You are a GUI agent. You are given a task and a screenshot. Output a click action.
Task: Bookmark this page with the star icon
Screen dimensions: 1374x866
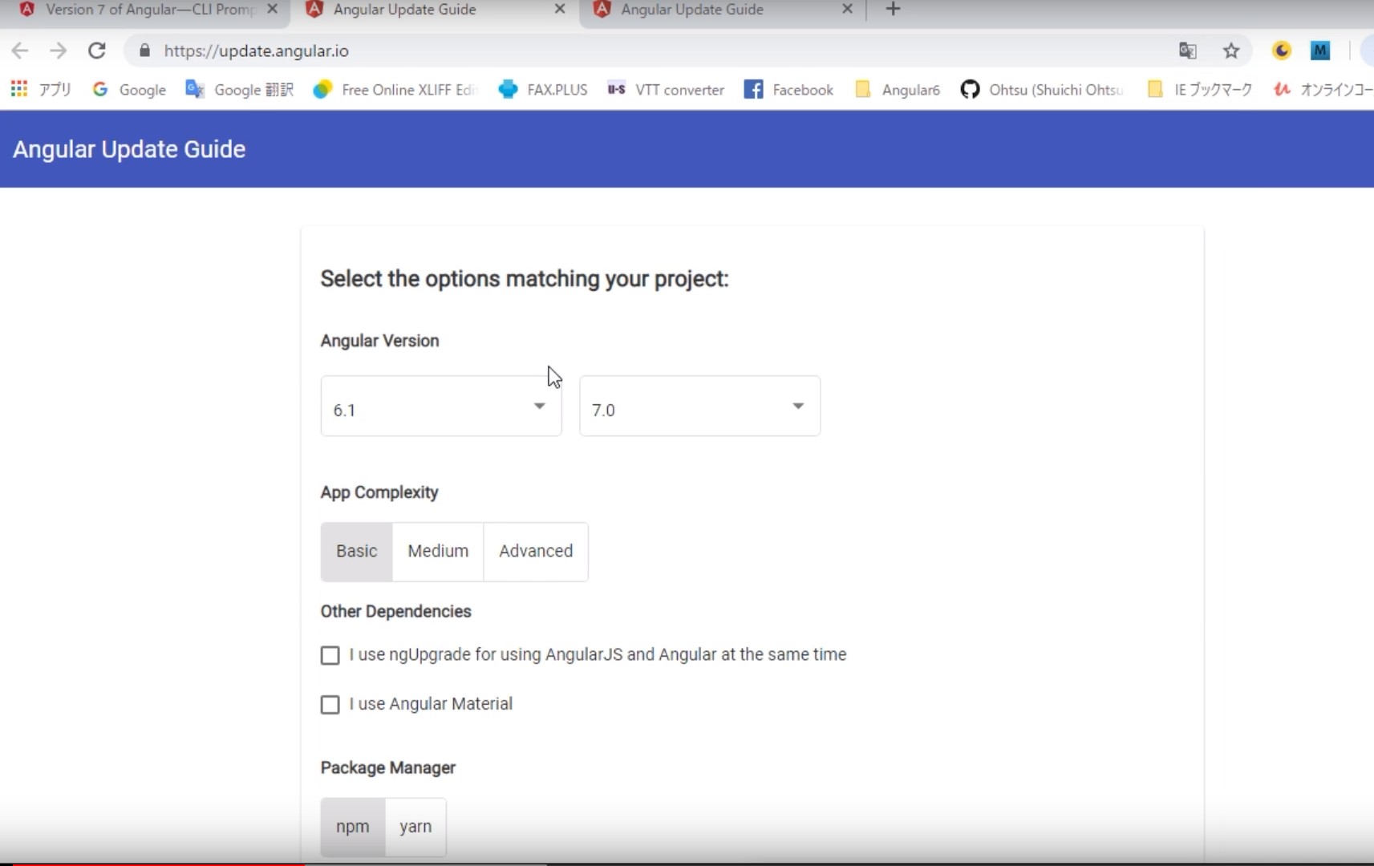[1231, 51]
